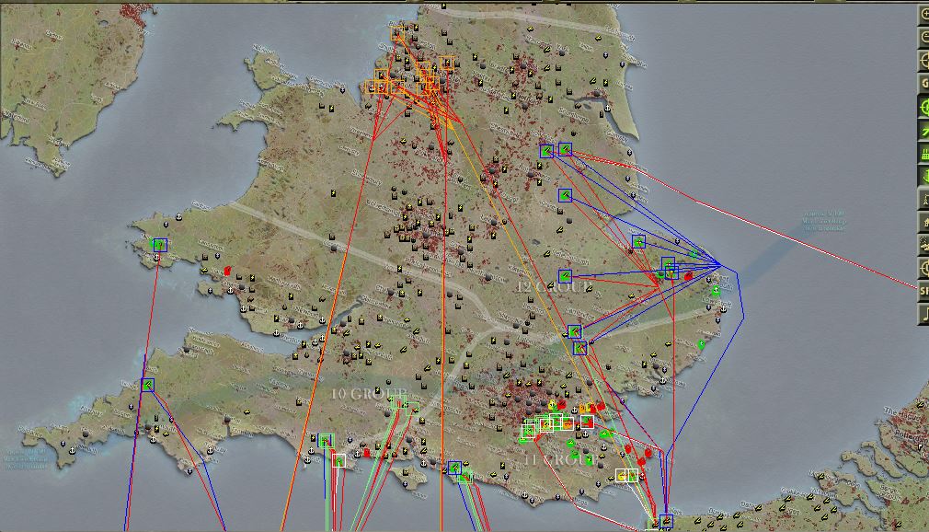929x532 pixels.
Task: Click the grey aircraft icon in right toolbar
Action: pos(924,245)
